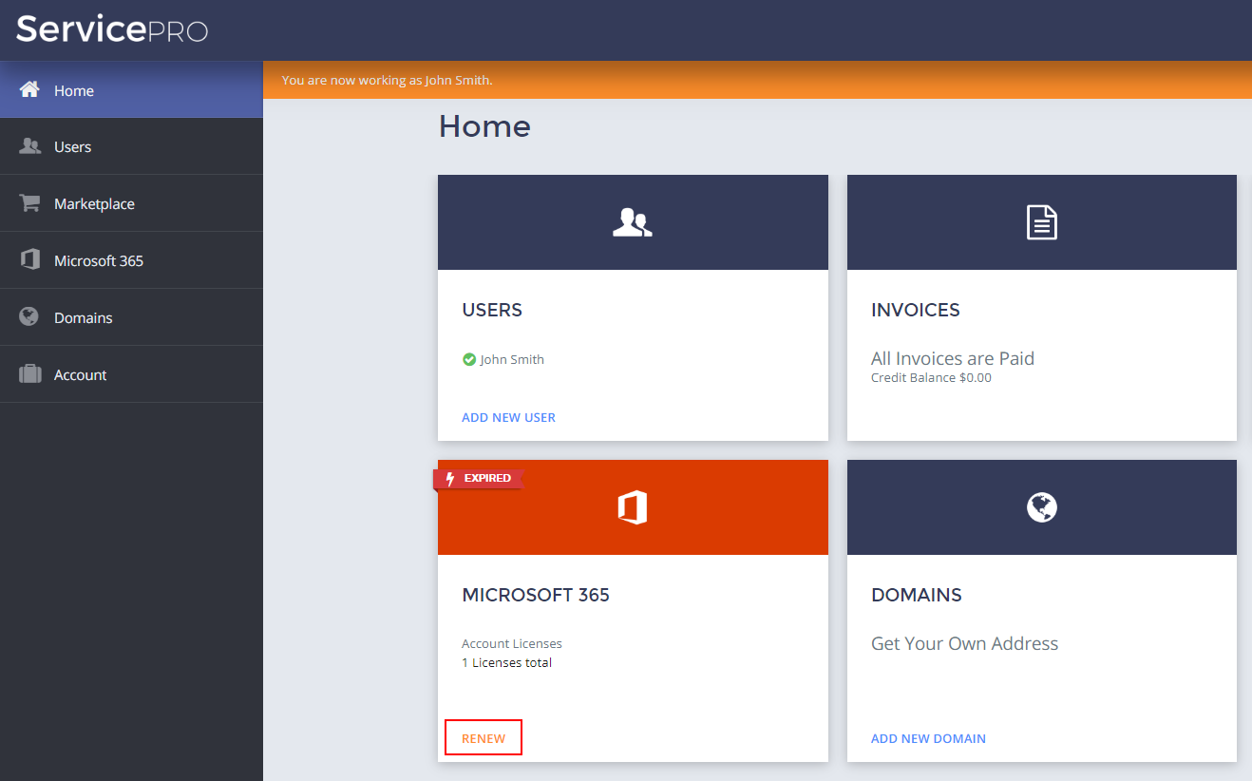Click the users icon on Users card
1252x781 pixels.
[x=633, y=223]
